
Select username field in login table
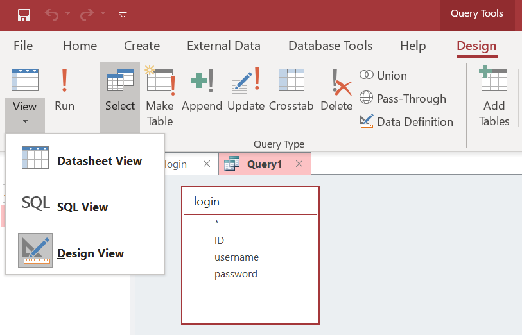236,257
